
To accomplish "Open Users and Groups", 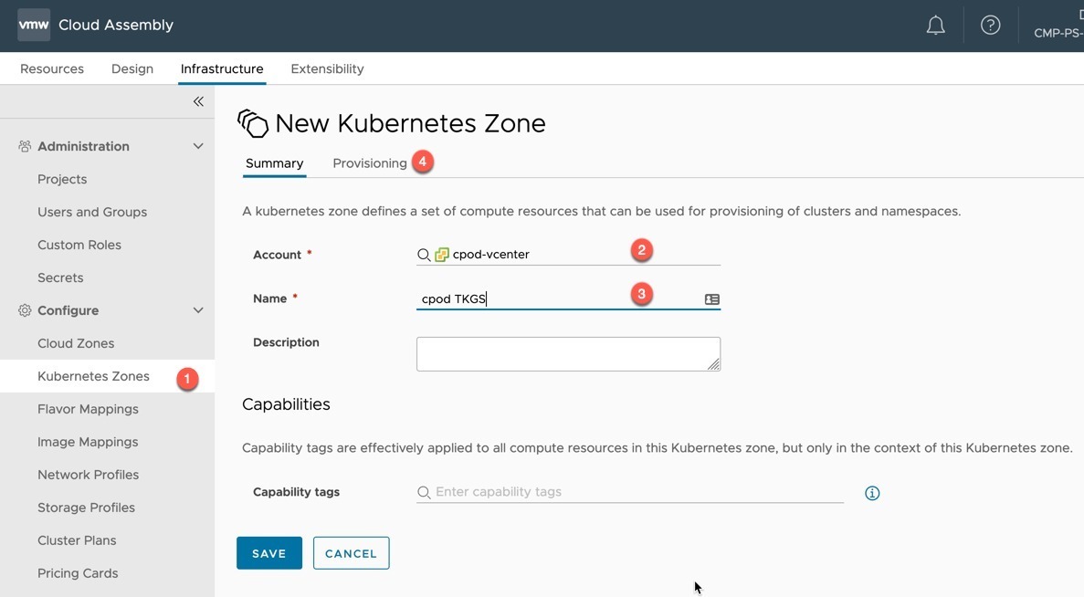I will [92, 212].
